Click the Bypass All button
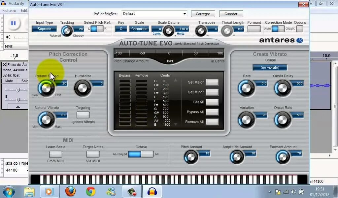This screenshot has height=198, width=338. 212,112
